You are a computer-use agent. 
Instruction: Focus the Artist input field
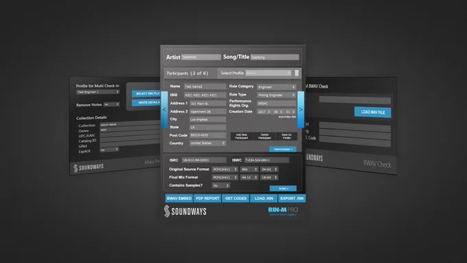click(x=201, y=57)
